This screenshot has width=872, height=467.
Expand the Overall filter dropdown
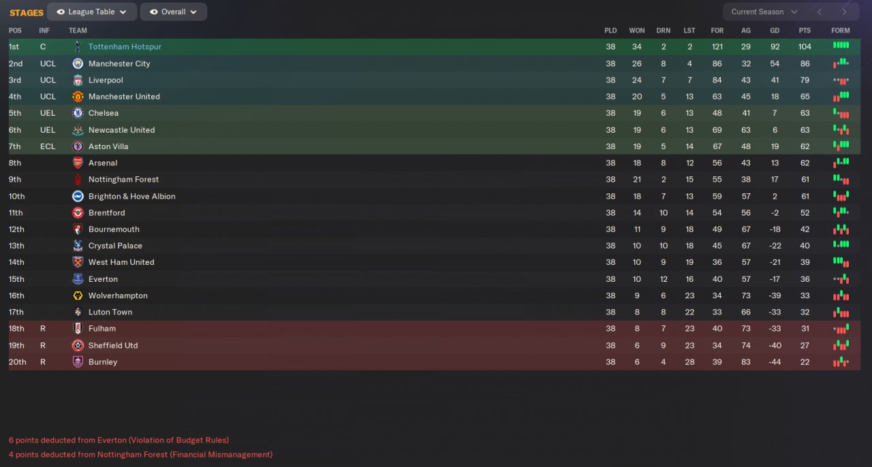pyautogui.click(x=178, y=12)
